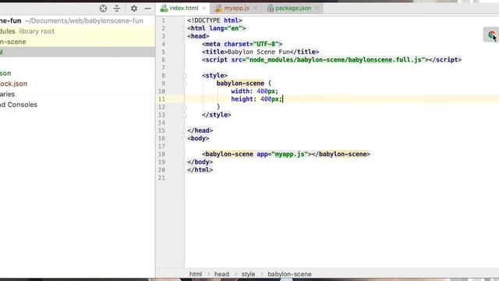Click the head breadcrumb
Viewport: 499px width, 281px height.
point(221,274)
